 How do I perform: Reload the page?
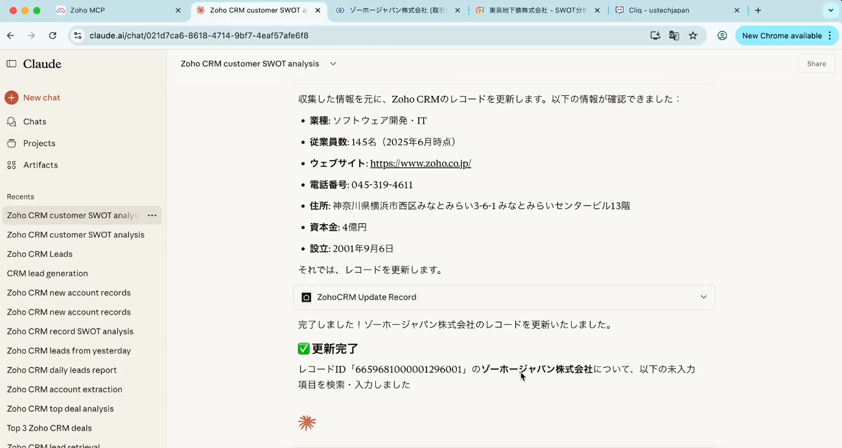(53, 36)
